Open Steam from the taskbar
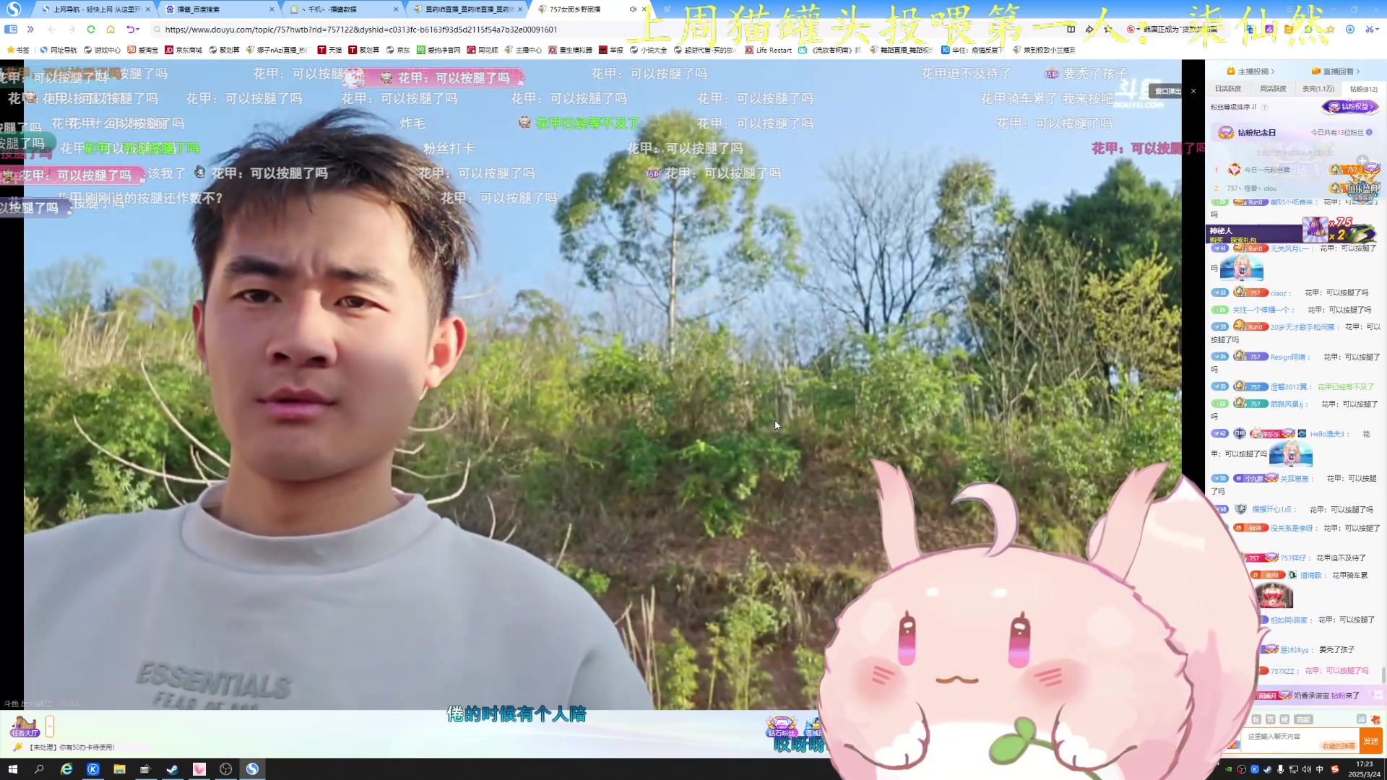 172,769
